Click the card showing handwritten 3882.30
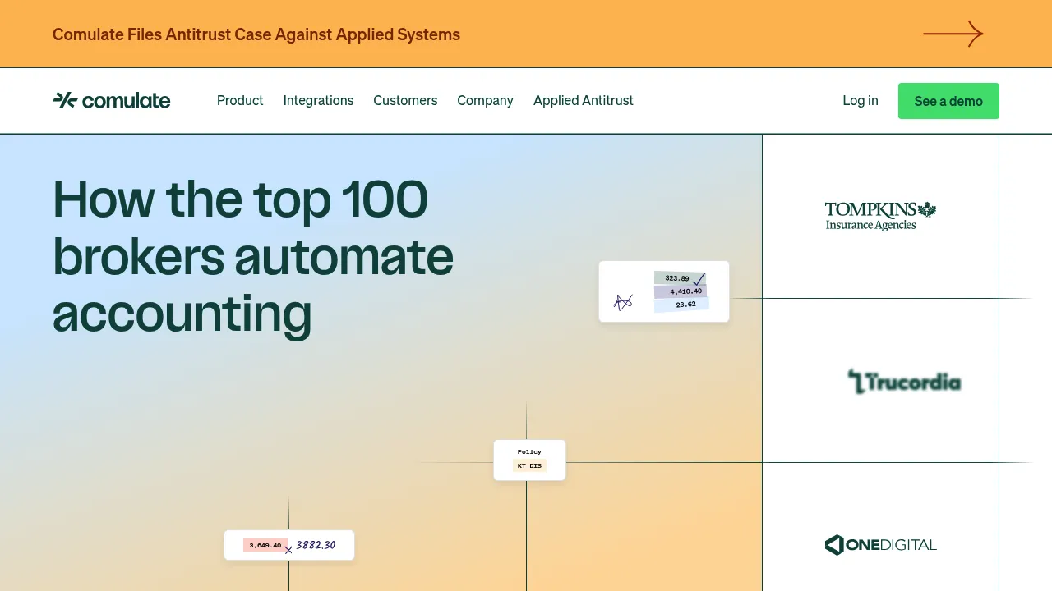 click(289, 545)
